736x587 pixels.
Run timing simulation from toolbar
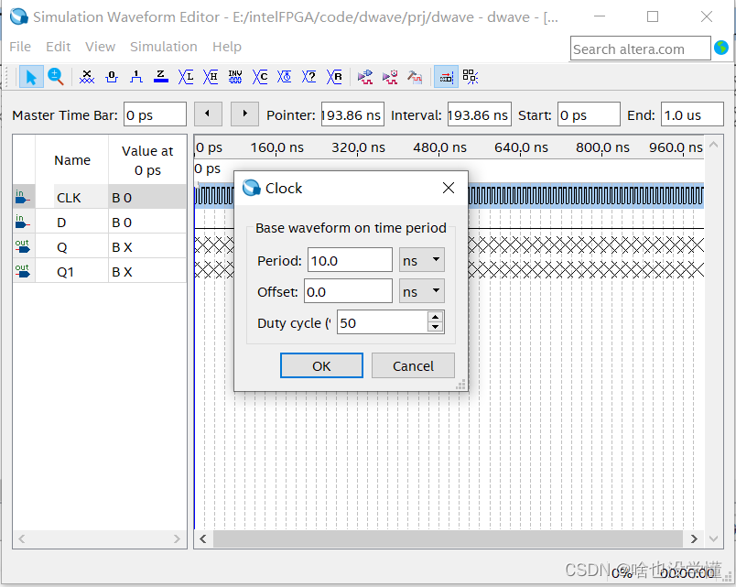coord(390,77)
